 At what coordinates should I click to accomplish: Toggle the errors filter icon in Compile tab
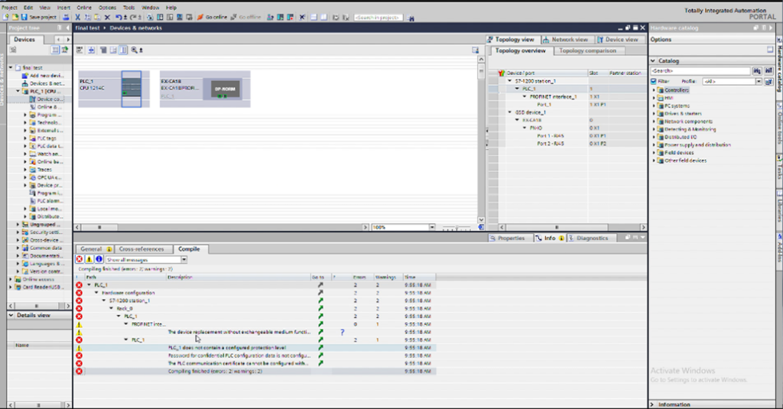[80, 259]
